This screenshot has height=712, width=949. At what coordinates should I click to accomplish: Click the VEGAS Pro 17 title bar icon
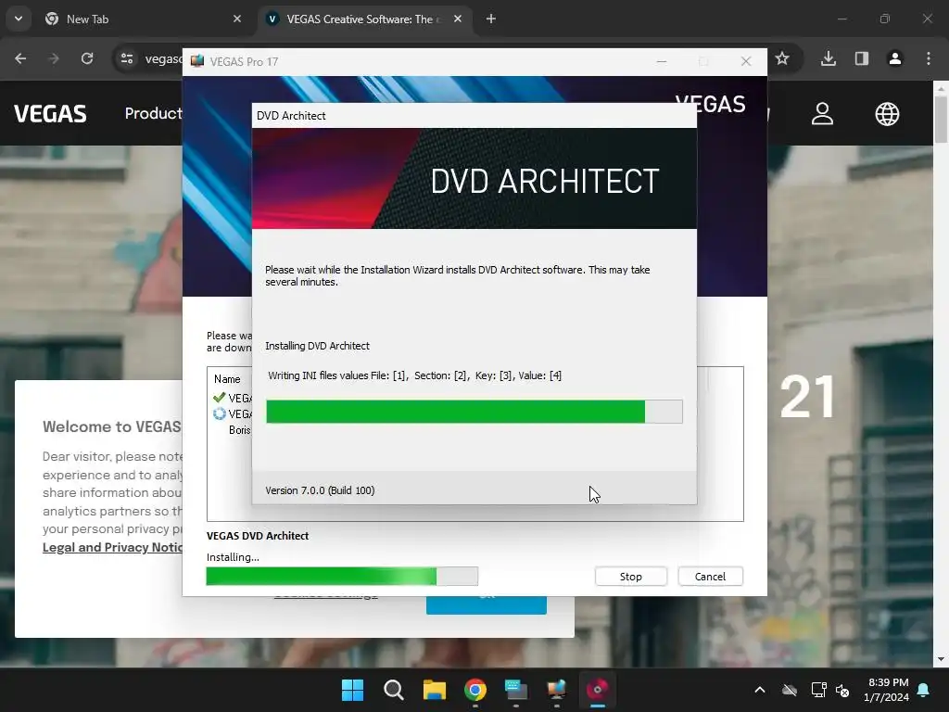pyautogui.click(x=197, y=61)
